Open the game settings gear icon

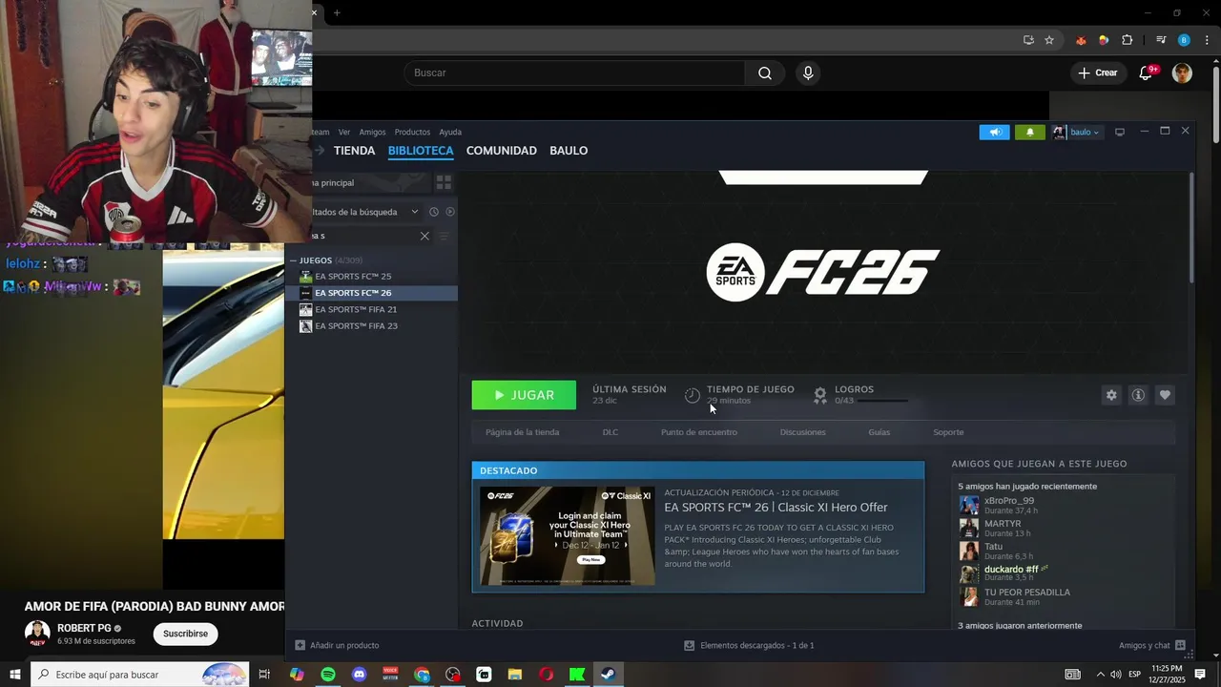(x=1111, y=395)
